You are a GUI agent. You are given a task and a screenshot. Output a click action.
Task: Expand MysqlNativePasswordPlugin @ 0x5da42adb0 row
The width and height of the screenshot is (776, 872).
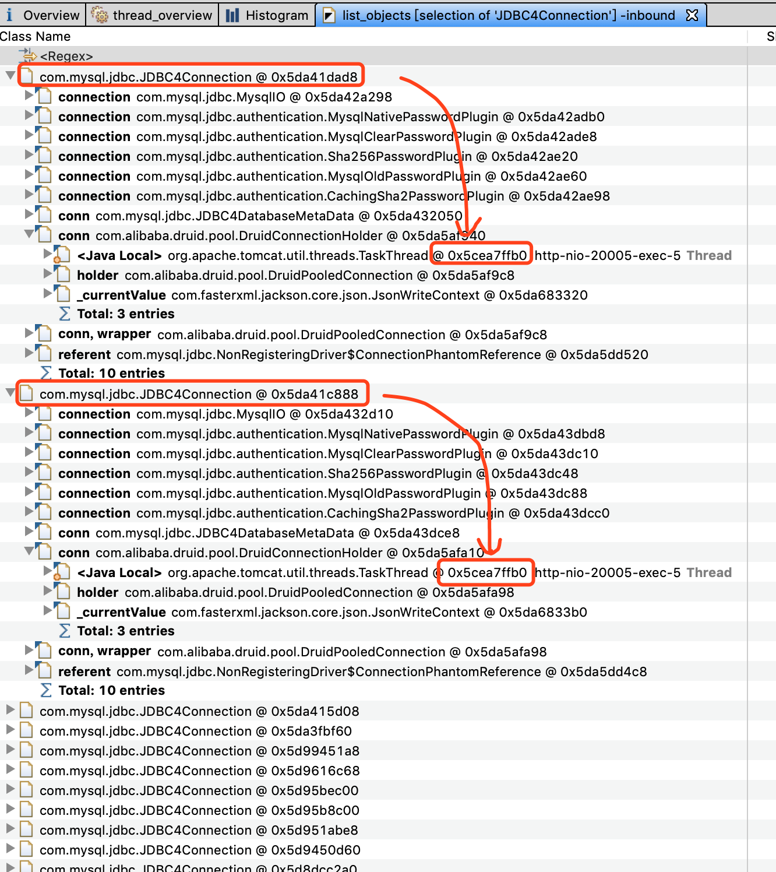pos(29,115)
